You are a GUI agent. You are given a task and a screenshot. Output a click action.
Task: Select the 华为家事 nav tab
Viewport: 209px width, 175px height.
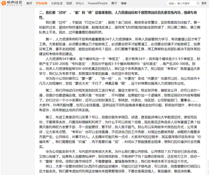coord(41,3)
